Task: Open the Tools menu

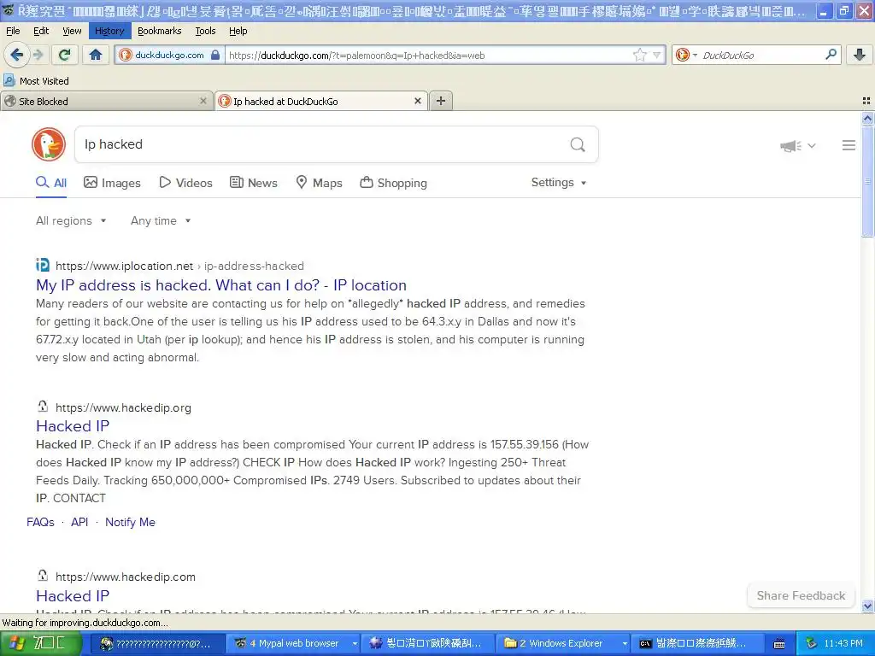Action: point(205,31)
